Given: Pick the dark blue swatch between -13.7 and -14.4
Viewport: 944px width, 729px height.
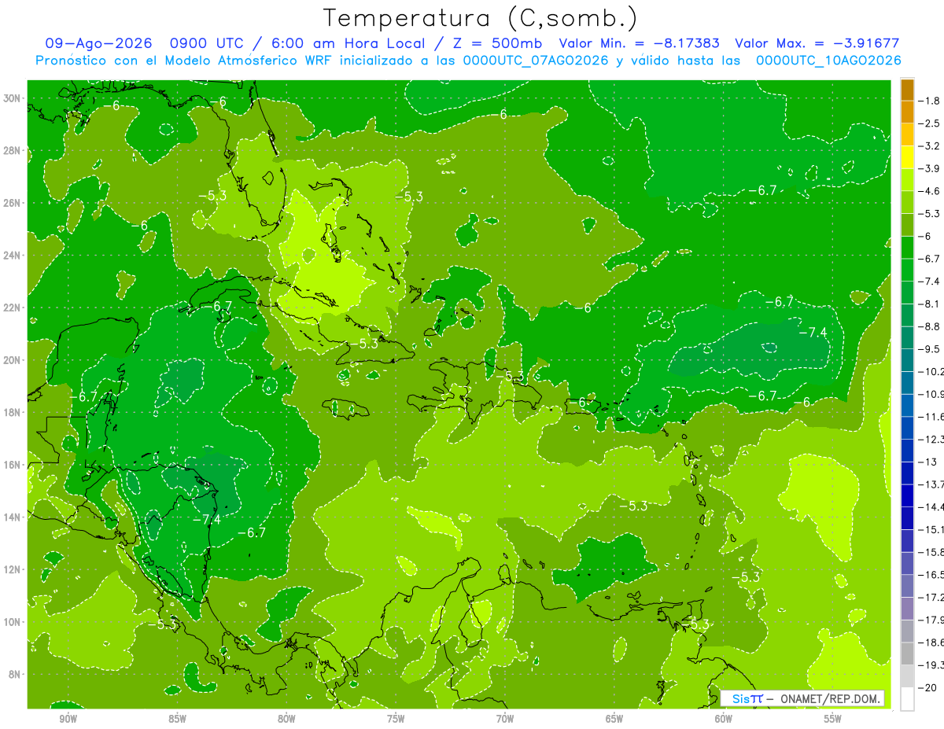Looking at the screenshot, I should click(907, 495).
